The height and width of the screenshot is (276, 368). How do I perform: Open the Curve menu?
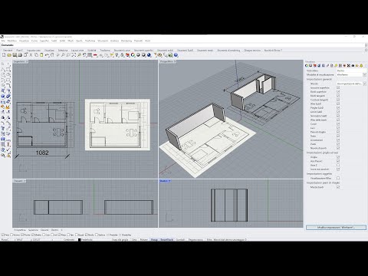34,41
